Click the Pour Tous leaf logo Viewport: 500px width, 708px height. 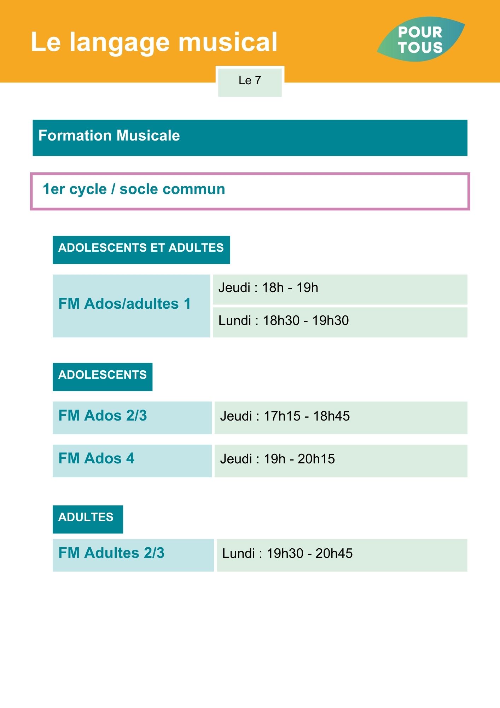(x=421, y=39)
